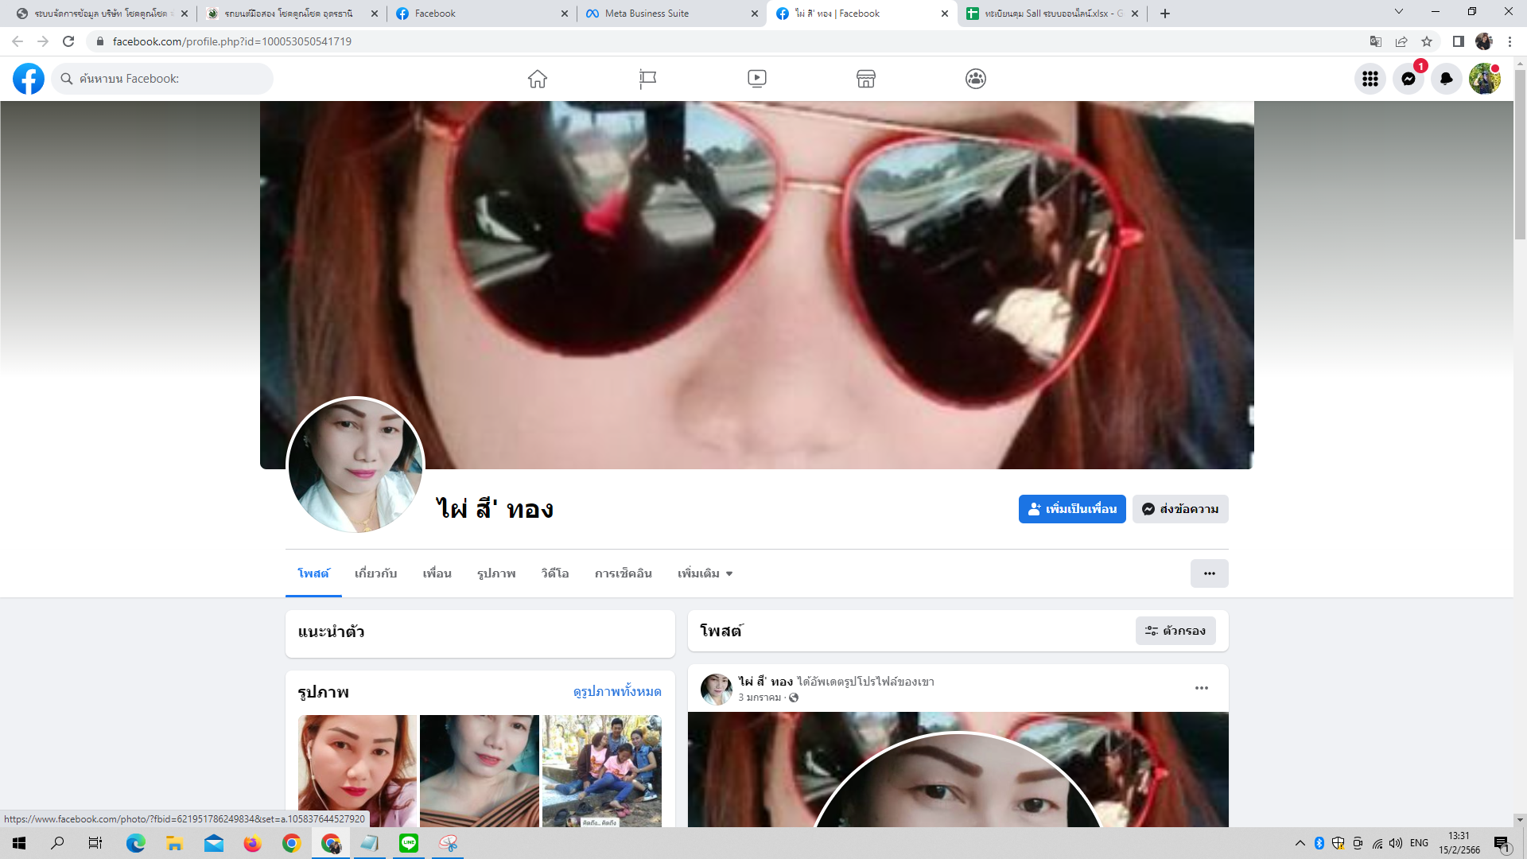Viewport: 1527px width, 859px height.
Task: Open the nine-dot menu grid icon
Action: (x=1370, y=79)
